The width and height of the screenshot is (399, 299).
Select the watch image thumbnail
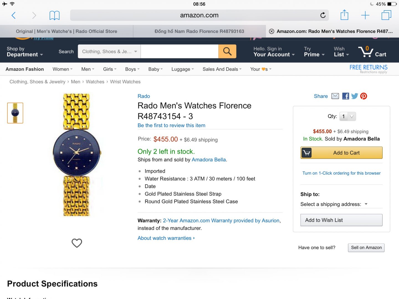coord(15,113)
